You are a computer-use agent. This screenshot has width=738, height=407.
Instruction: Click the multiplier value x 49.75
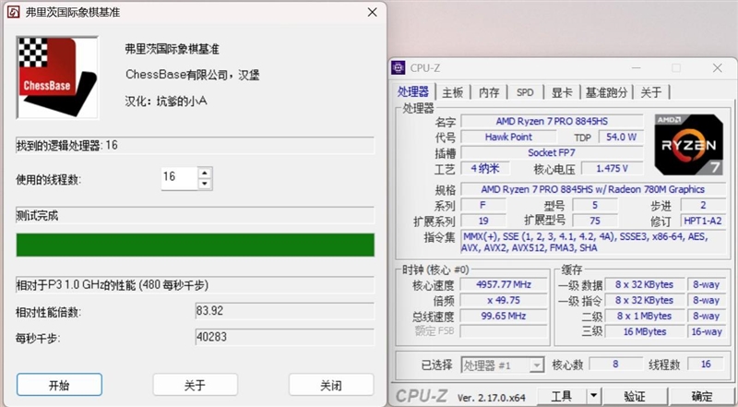(x=504, y=300)
